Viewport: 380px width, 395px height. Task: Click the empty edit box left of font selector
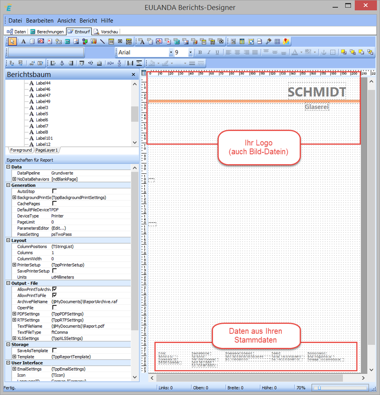pyautogui.click(x=46, y=53)
